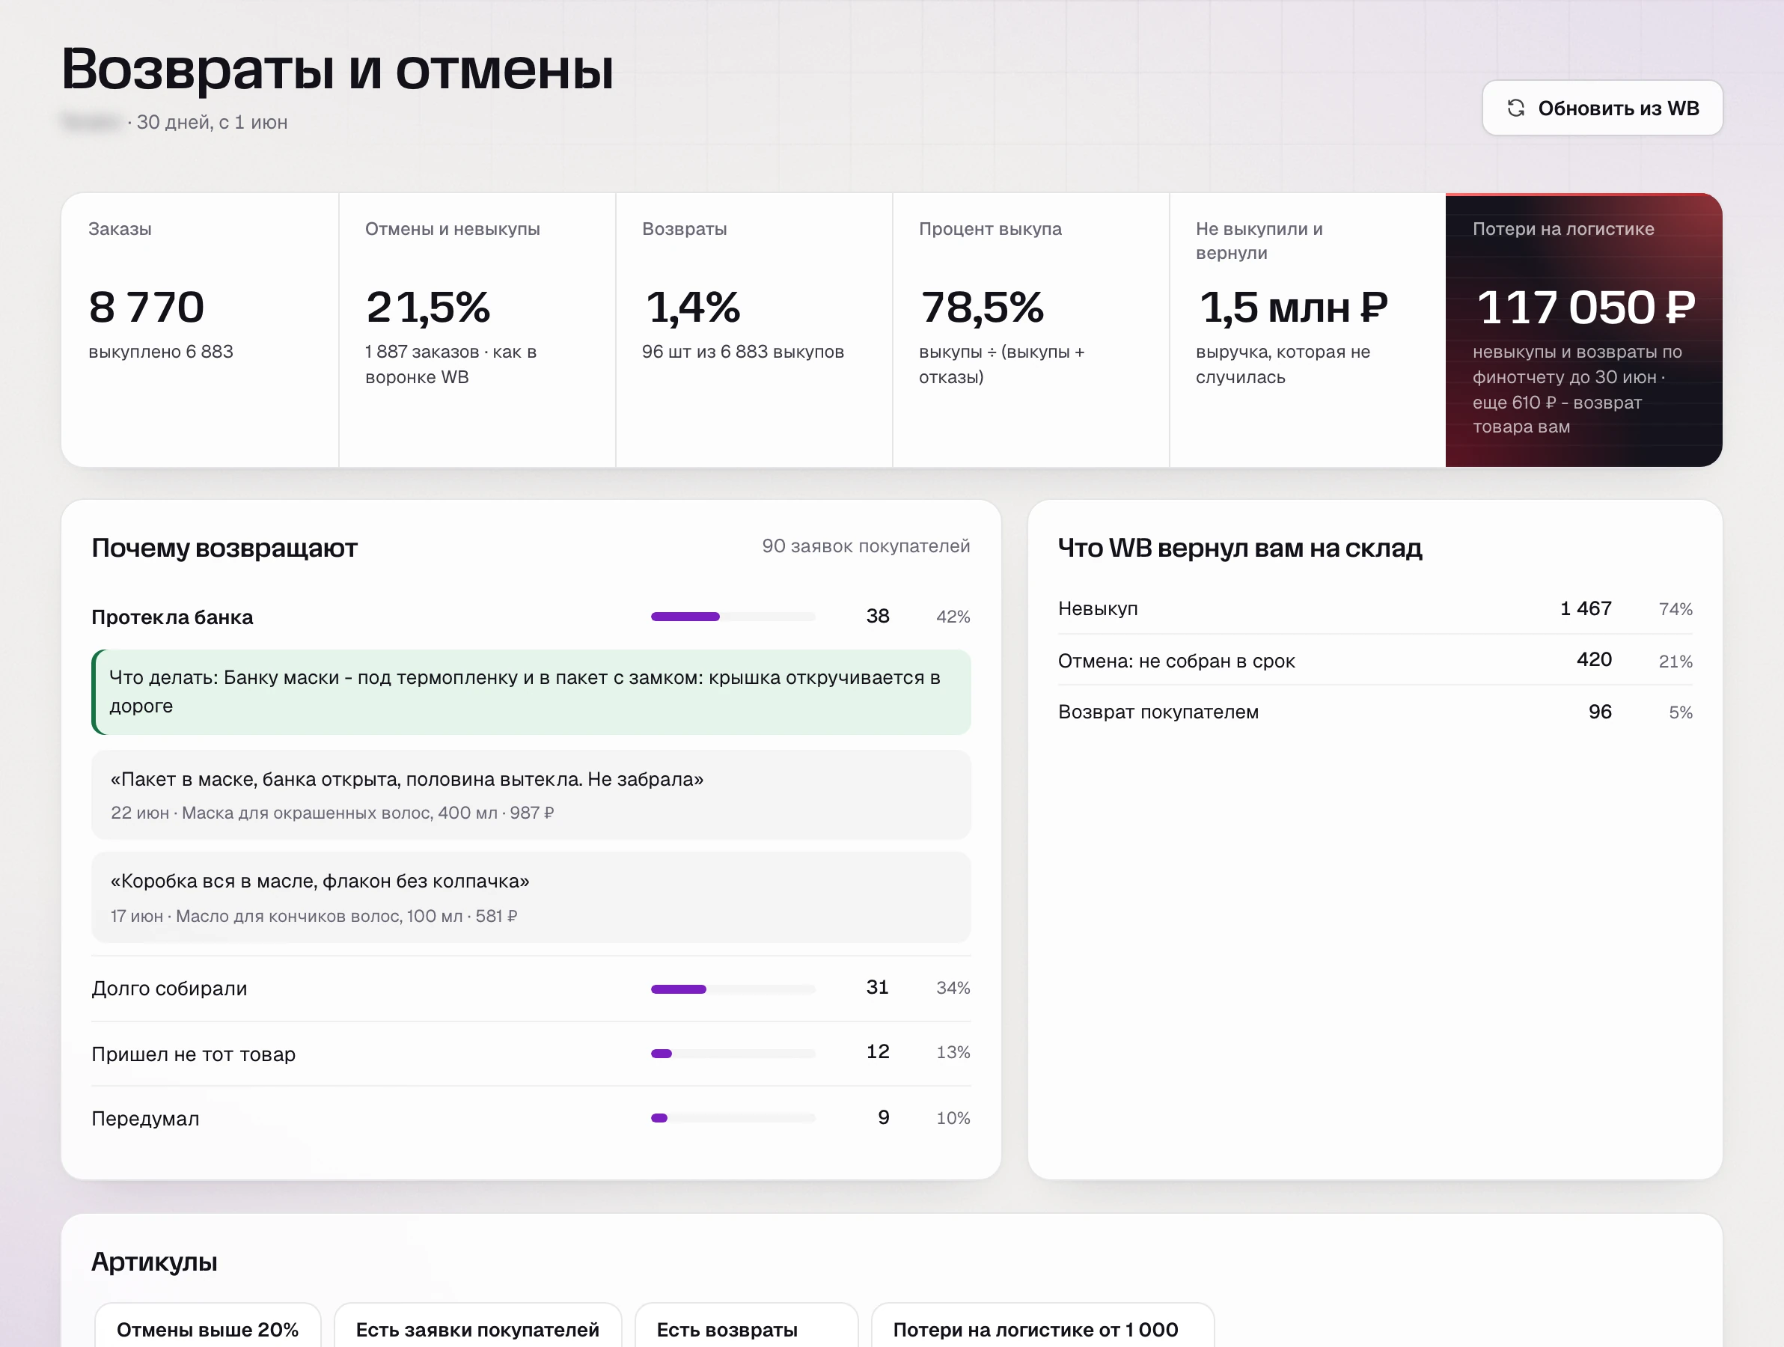Open the dark «Потери на логистике» card

[1584, 330]
